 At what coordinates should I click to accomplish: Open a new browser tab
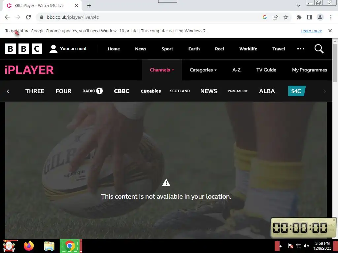click(89, 6)
